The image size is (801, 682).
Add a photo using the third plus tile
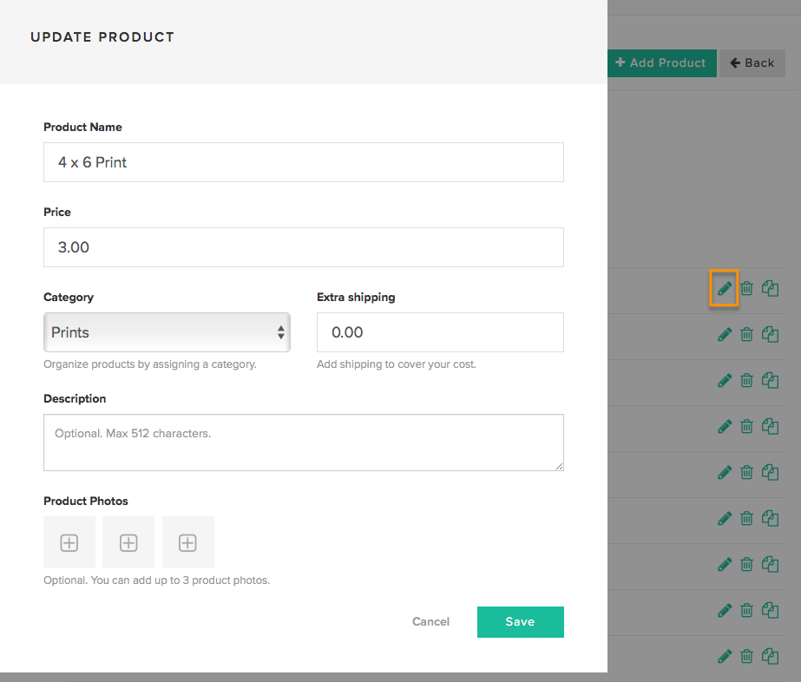188,542
